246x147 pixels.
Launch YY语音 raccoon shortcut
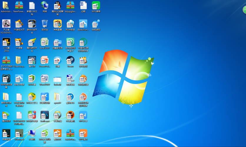(x=19, y=42)
